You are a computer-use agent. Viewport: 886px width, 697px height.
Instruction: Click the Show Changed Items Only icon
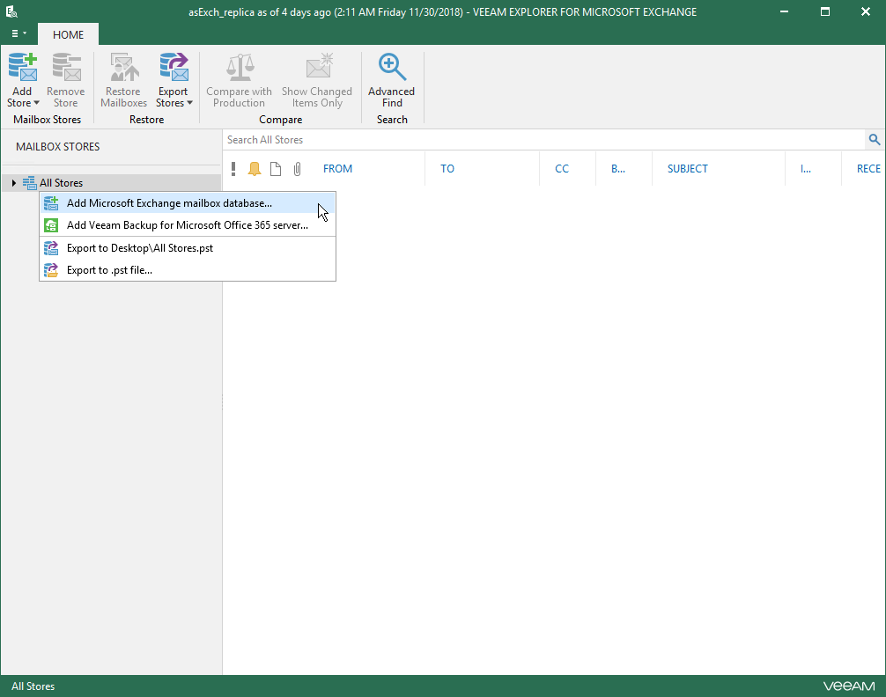tap(319, 66)
